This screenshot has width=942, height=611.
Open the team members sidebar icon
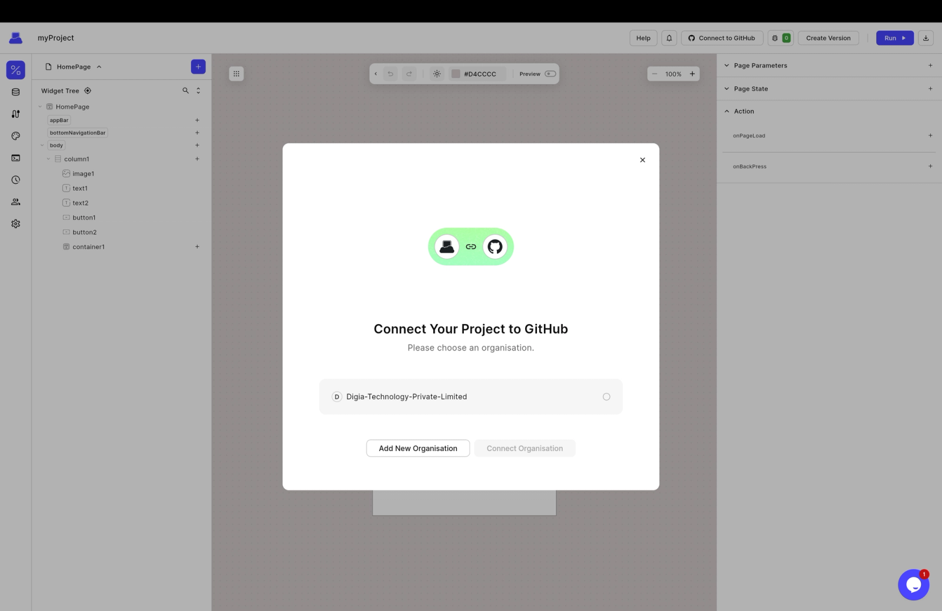[16, 202]
